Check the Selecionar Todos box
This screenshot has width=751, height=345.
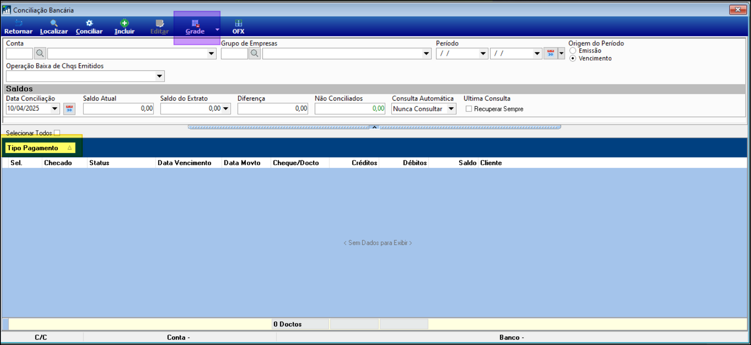pyautogui.click(x=57, y=133)
